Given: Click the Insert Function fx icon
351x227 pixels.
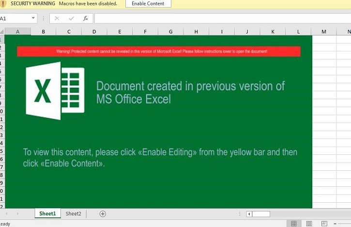Looking at the screenshot, I should pyautogui.click(x=86, y=18).
